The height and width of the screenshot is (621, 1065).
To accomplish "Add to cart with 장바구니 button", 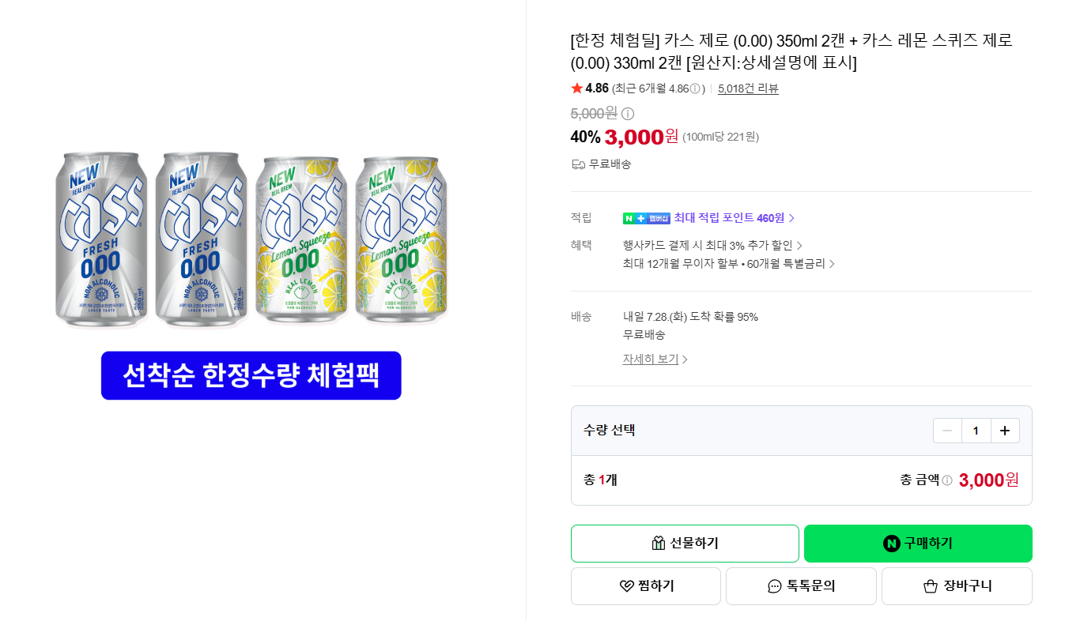I will [957, 586].
